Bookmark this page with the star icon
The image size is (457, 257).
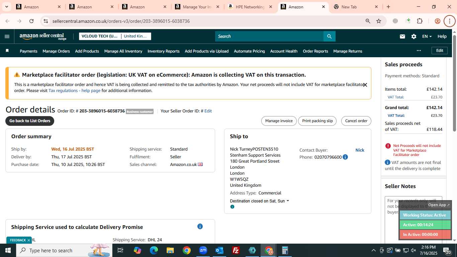click(x=379, y=21)
